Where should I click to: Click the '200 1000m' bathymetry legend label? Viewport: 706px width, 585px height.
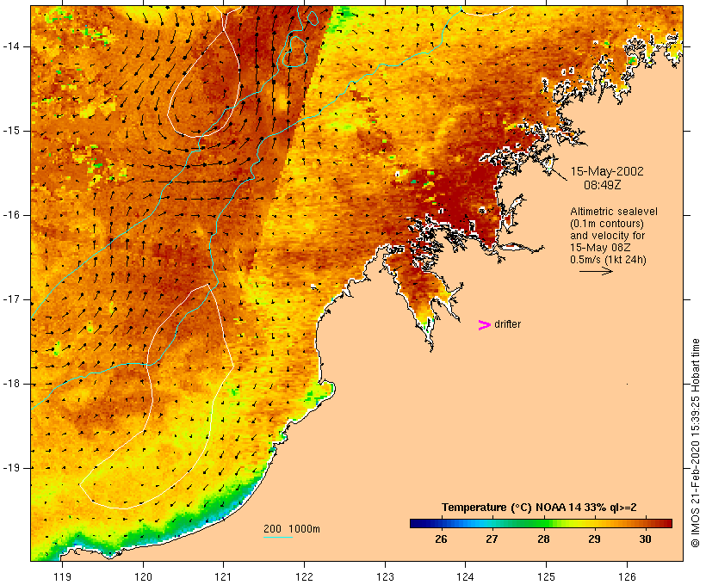pyautogui.click(x=292, y=529)
